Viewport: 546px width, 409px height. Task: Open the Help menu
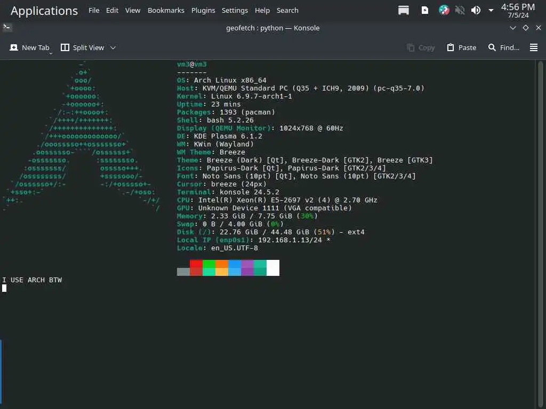click(262, 11)
